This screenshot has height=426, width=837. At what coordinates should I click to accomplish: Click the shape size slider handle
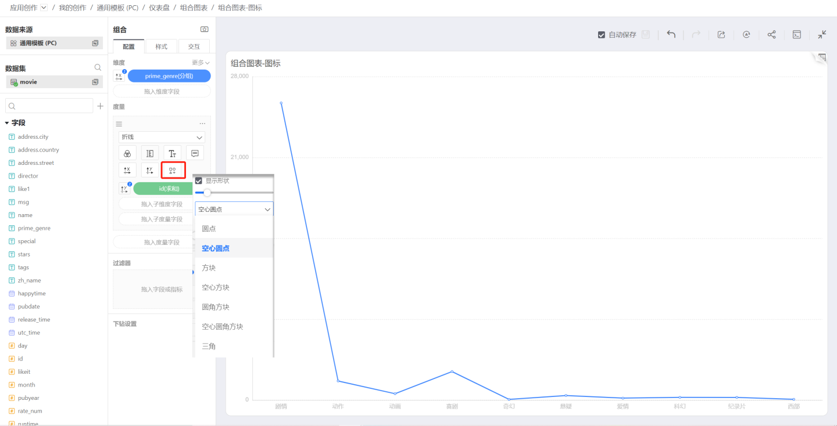pos(207,193)
